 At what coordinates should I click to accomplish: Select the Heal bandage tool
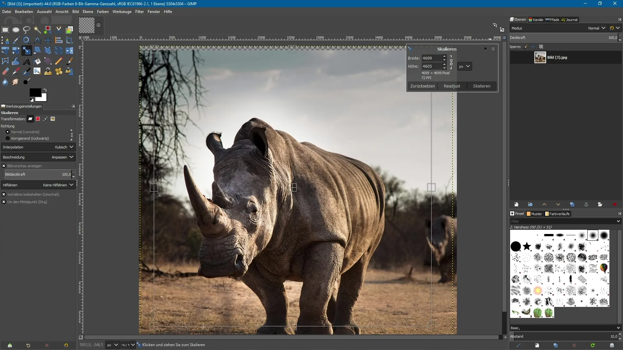coord(59,72)
